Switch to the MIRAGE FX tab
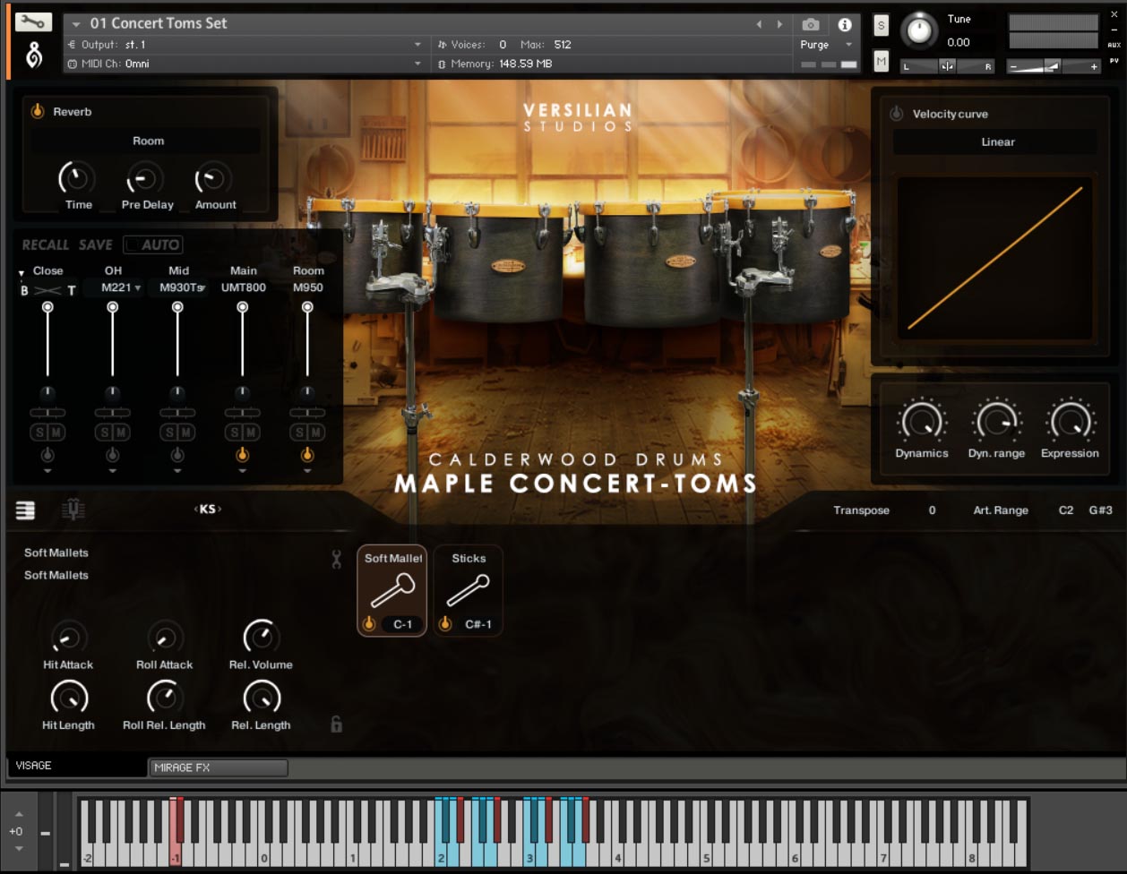 [x=219, y=767]
